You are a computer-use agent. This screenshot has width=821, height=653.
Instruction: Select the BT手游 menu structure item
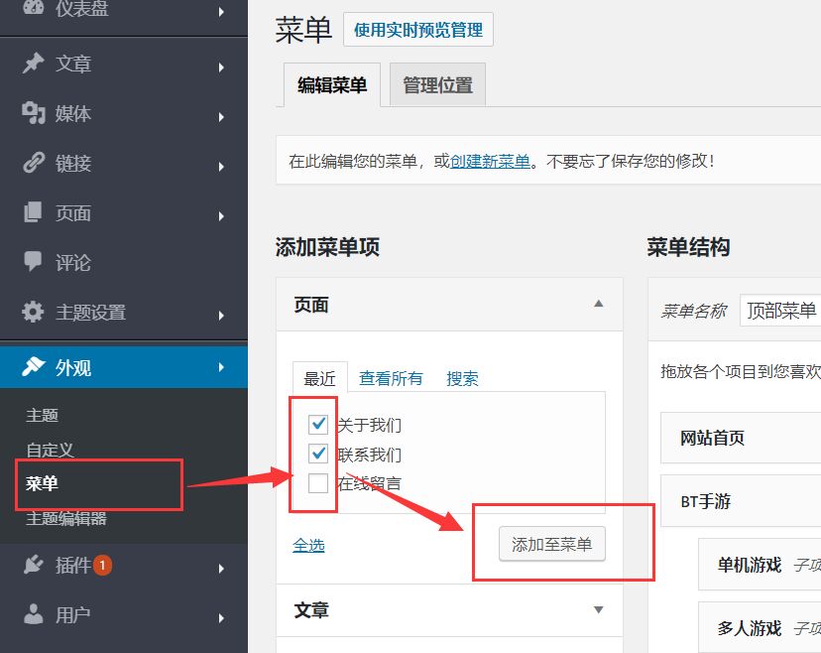click(741, 501)
